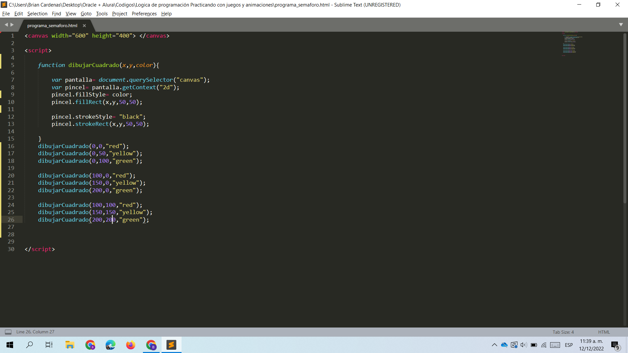Click the minimap code preview
The width and height of the screenshot is (628, 353).
[x=572, y=44]
